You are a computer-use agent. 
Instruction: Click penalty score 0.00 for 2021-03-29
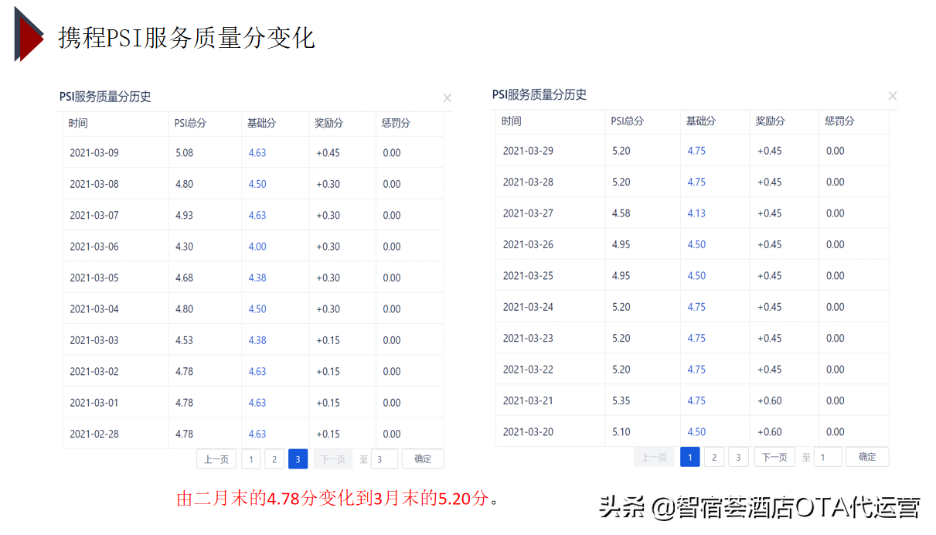coord(835,151)
